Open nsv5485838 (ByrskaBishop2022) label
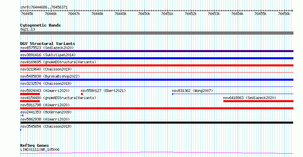Screen dimensions: 303x157 pyautogui.click(x=50, y=76)
